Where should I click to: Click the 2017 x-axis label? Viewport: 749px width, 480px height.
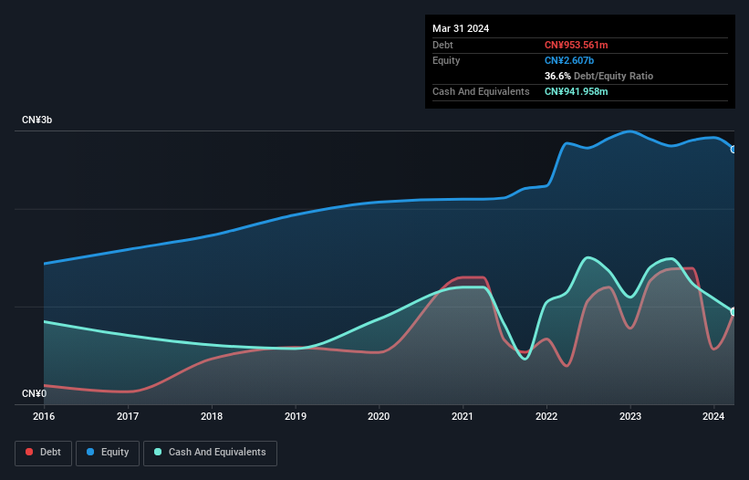pyautogui.click(x=128, y=416)
